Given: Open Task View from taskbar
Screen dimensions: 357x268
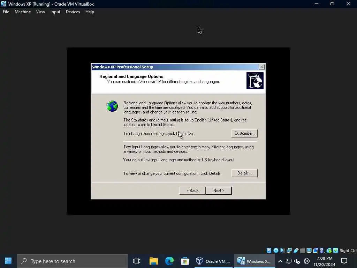Looking at the screenshot, I should coord(137,261).
